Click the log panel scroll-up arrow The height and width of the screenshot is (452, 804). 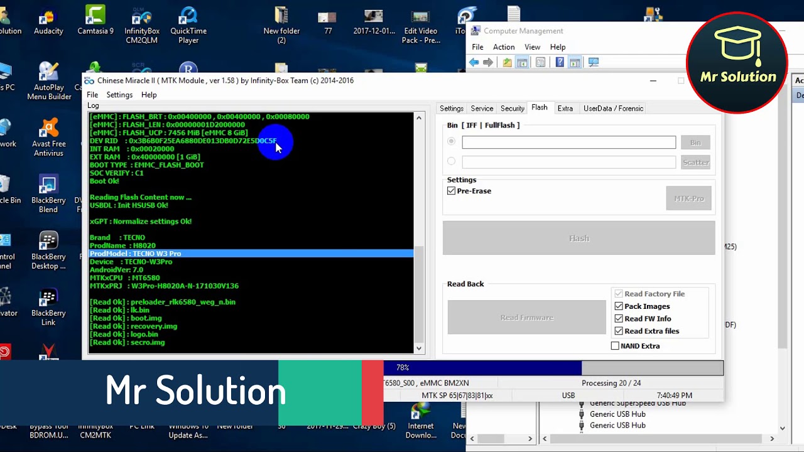[419, 118]
